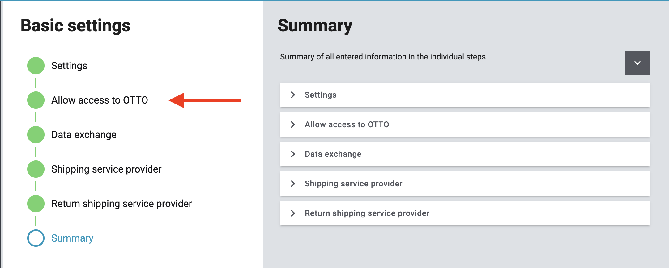Expand Data exchange chevron in summary
Viewport: 669px width, 268px height.
tap(293, 154)
